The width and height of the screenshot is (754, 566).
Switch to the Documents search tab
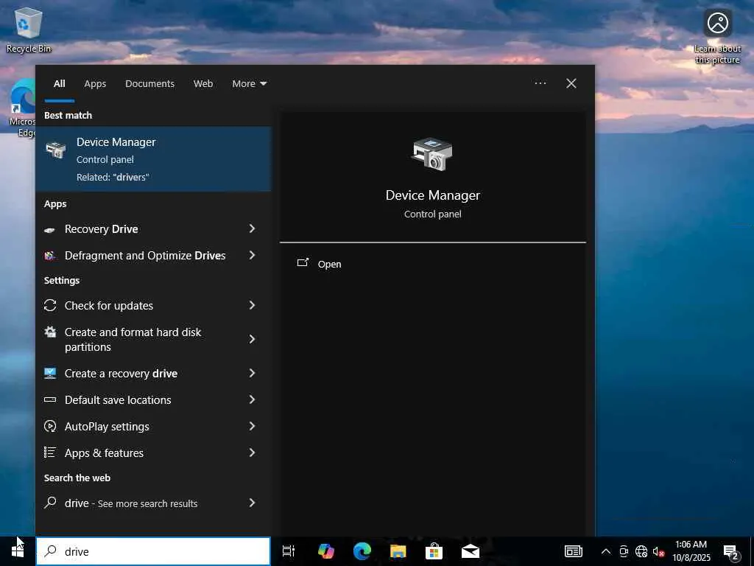coord(149,83)
